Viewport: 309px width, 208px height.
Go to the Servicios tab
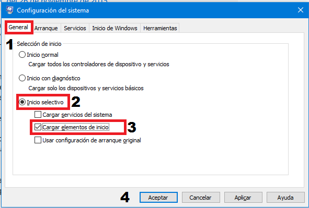coord(75,28)
